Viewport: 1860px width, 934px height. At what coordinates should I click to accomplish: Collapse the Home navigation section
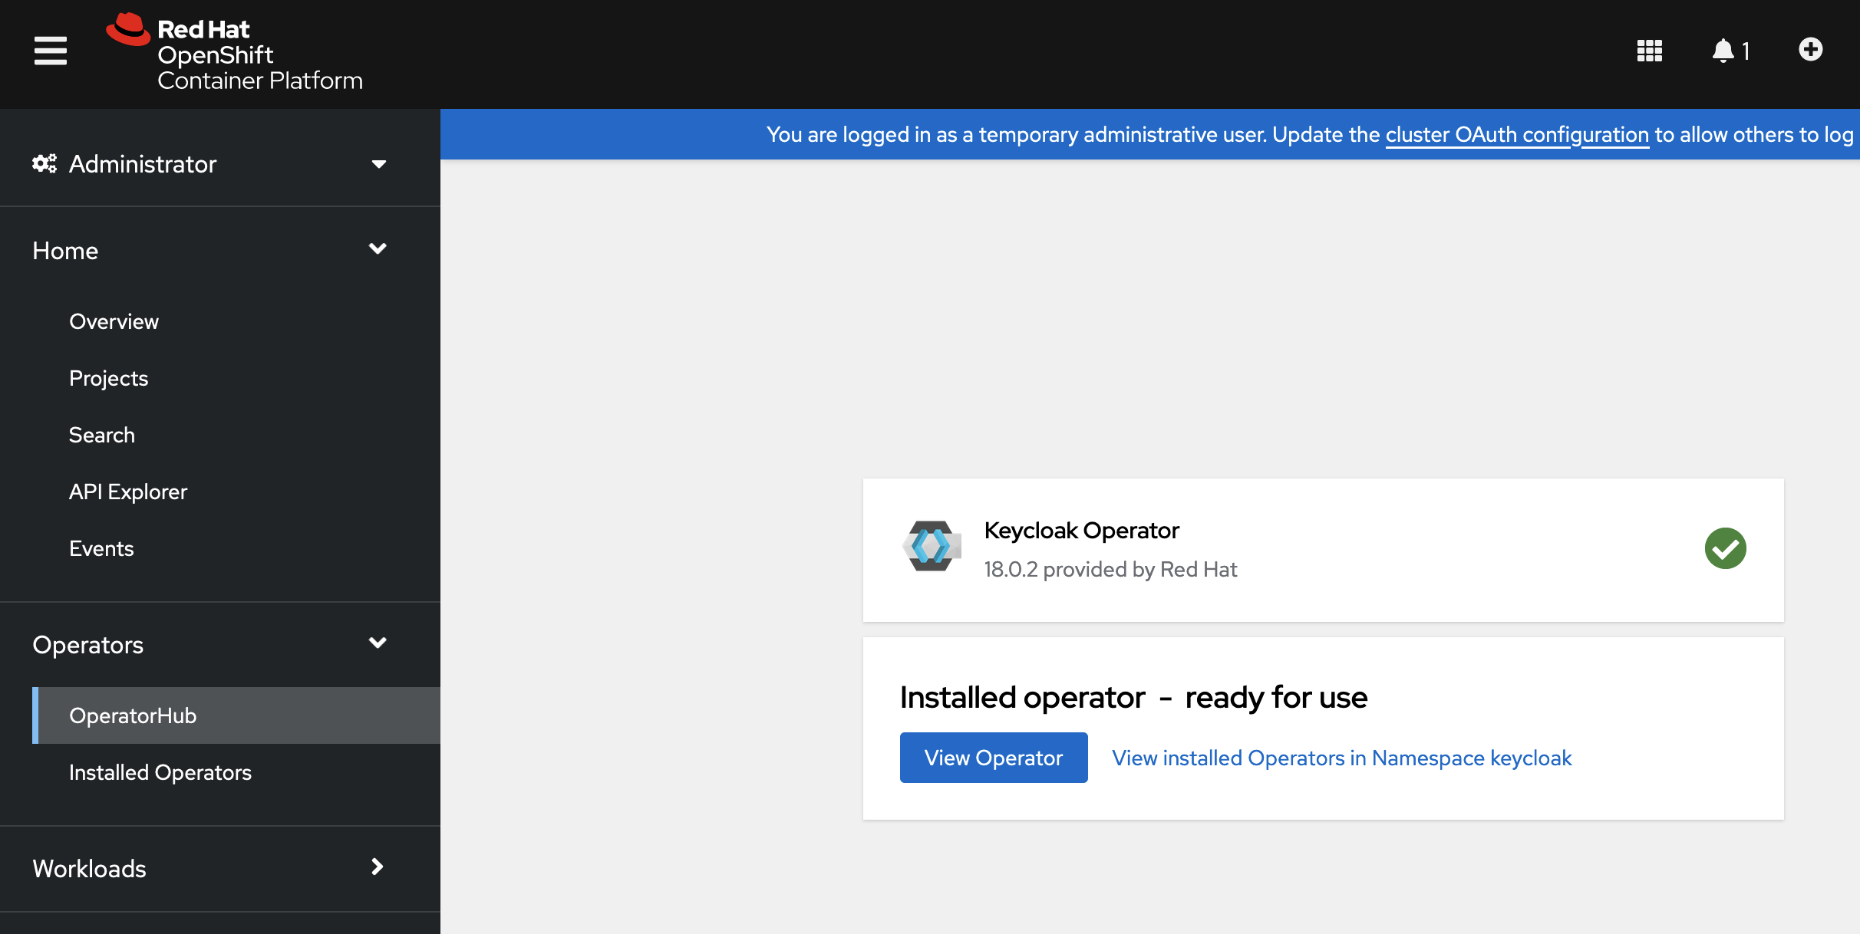coord(377,249)
